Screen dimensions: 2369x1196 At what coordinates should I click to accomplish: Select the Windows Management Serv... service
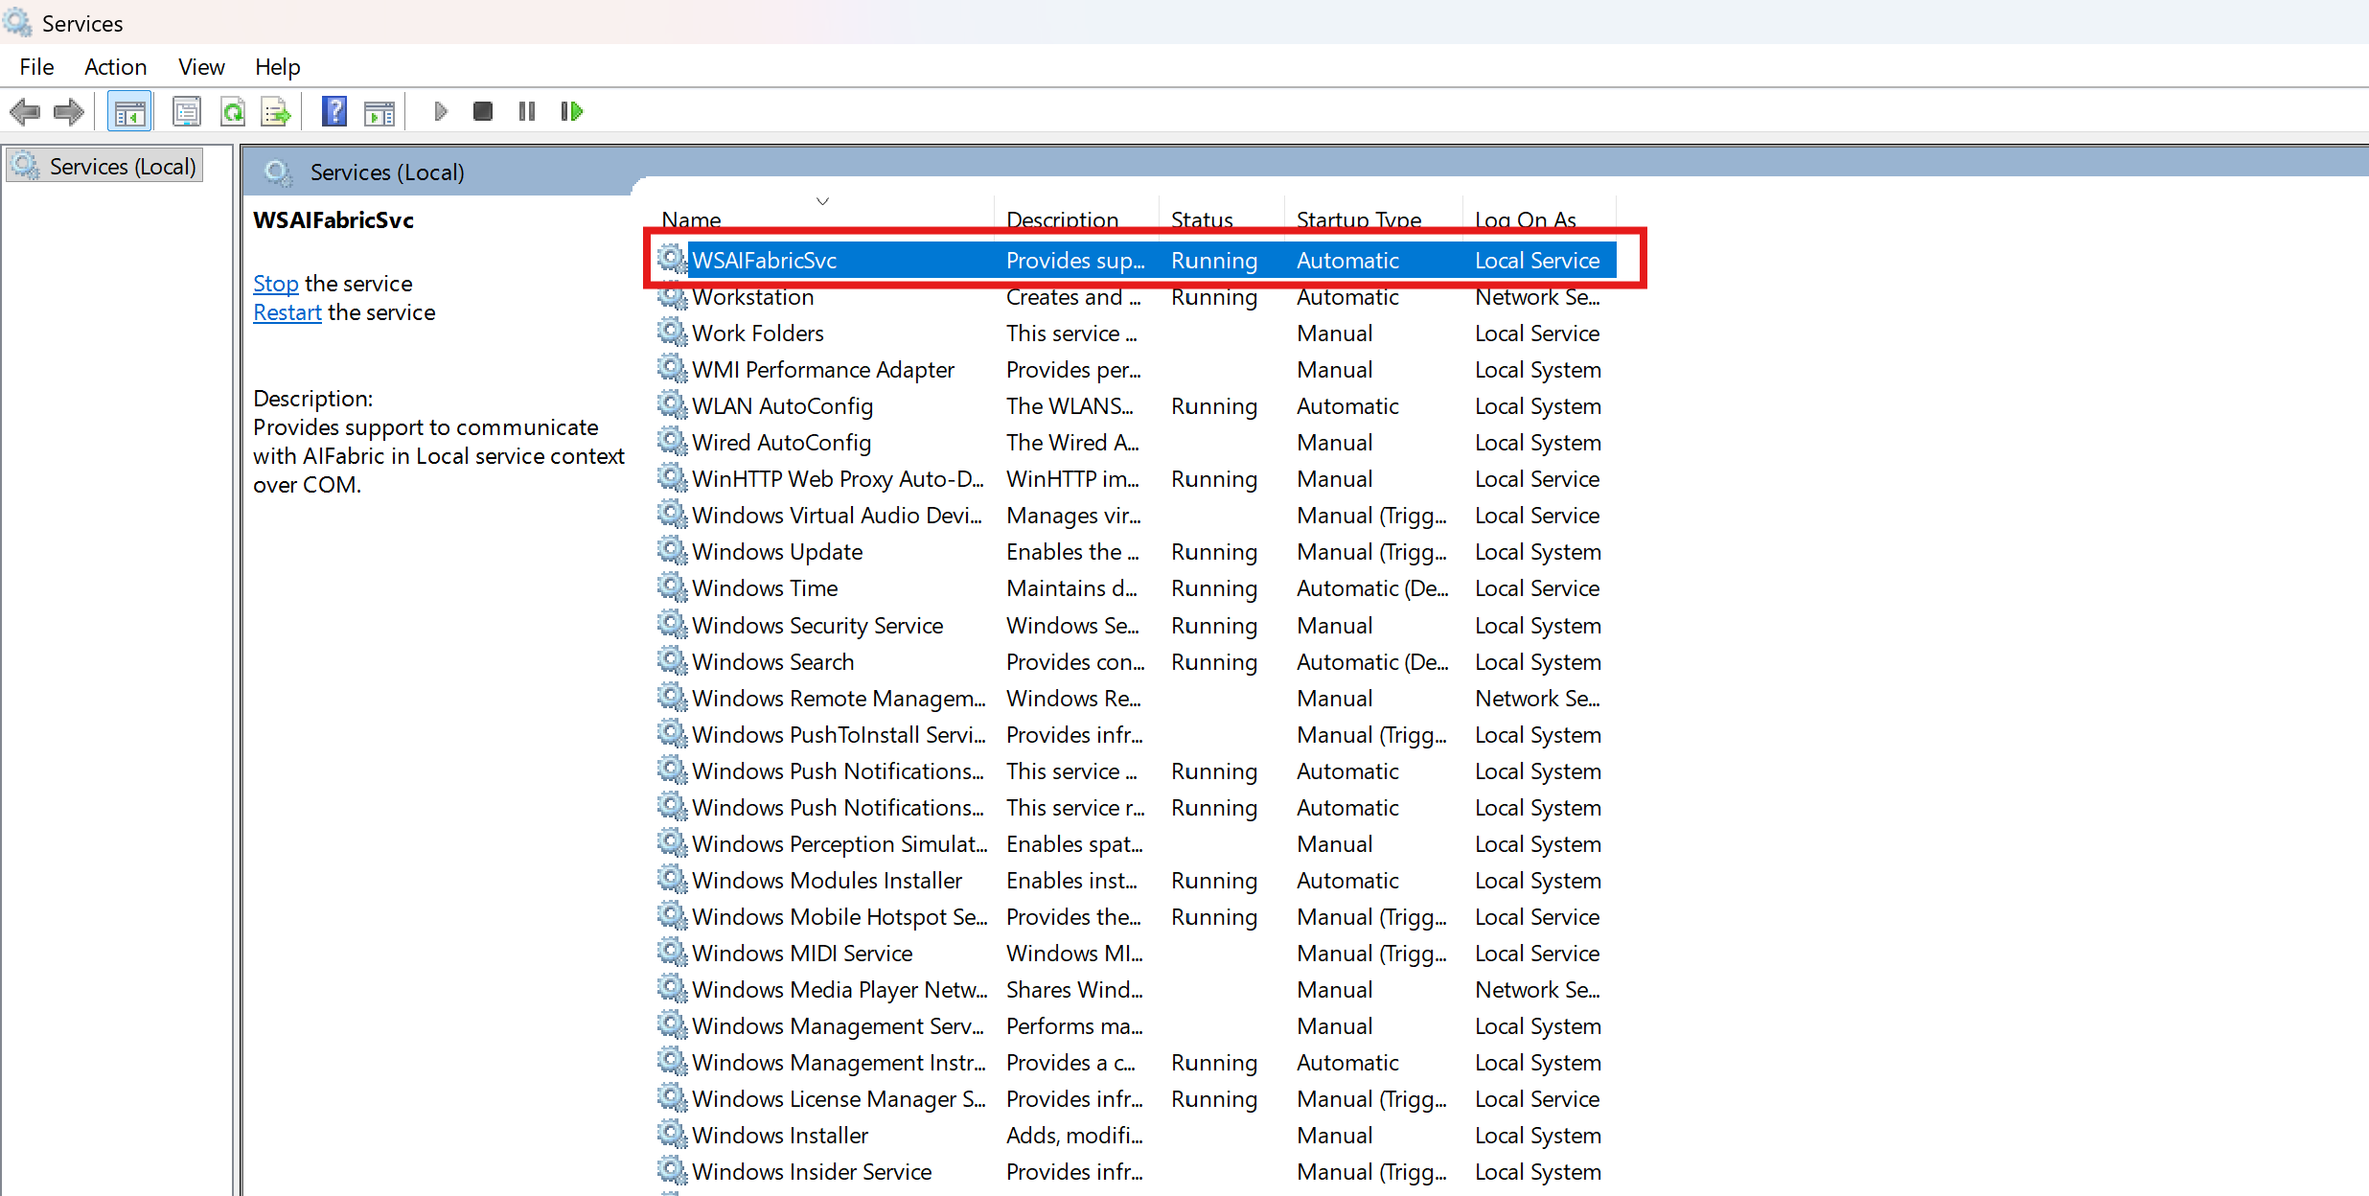click(x=838, y=1026)
